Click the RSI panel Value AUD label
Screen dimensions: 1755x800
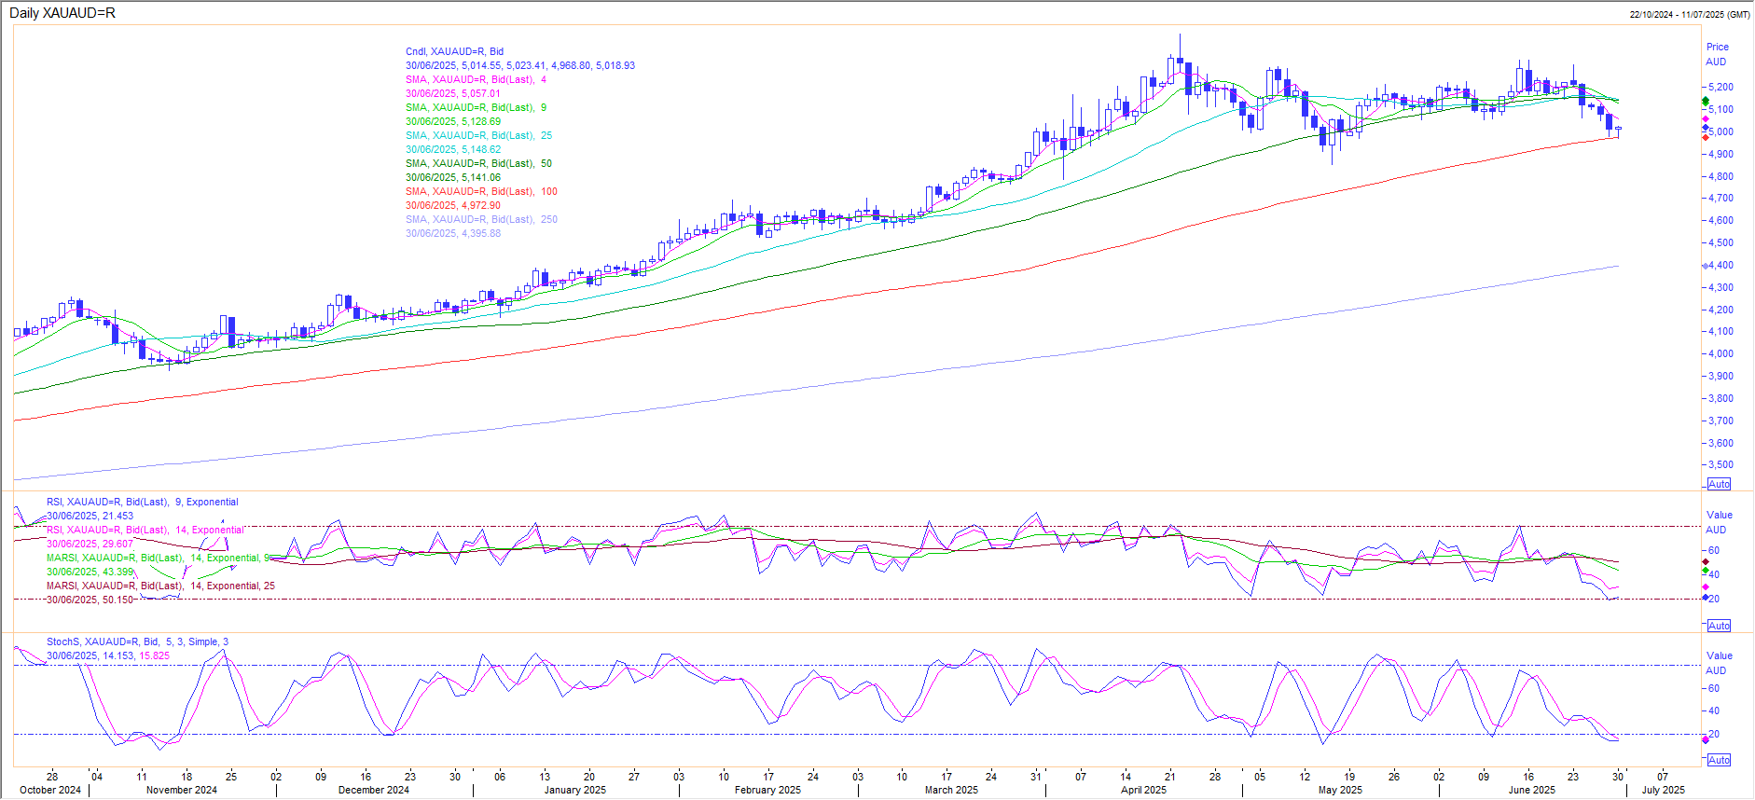click(1719, 522)
